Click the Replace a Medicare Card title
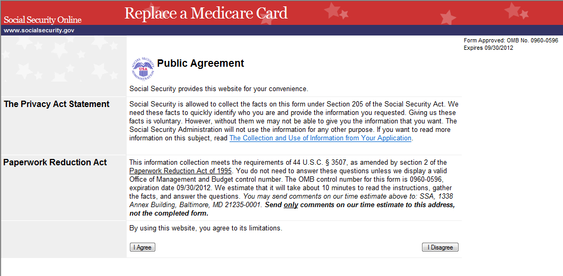This screenshot has width=563, height=276. 206,13
